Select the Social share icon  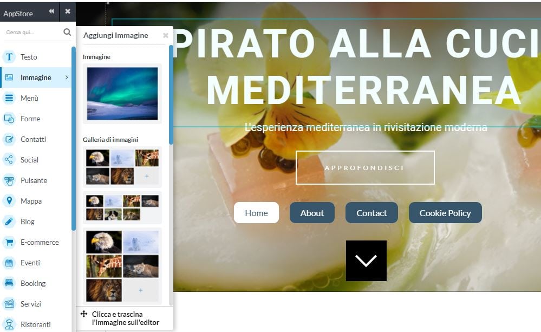(9, 160)
